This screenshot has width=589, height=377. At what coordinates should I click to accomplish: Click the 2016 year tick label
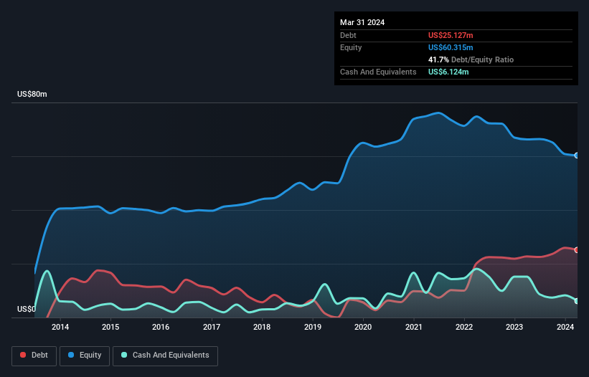161,328
